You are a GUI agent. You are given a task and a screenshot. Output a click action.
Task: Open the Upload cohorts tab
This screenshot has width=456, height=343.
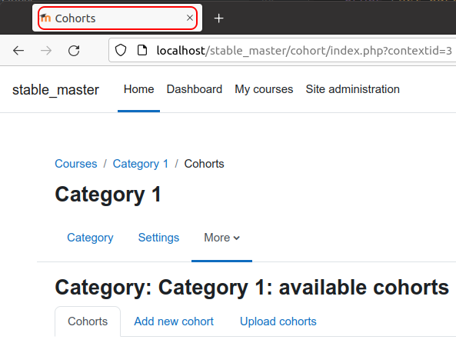[278, 321]
